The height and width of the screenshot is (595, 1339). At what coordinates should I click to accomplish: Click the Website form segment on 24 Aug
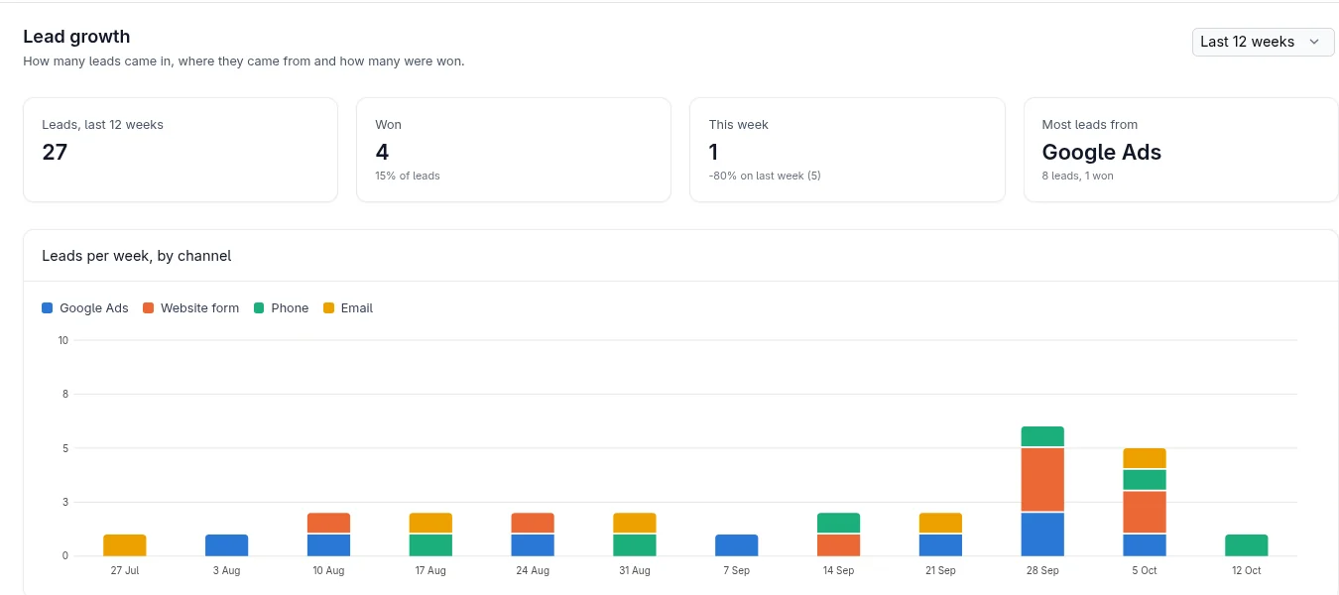(x=534, y=523)
